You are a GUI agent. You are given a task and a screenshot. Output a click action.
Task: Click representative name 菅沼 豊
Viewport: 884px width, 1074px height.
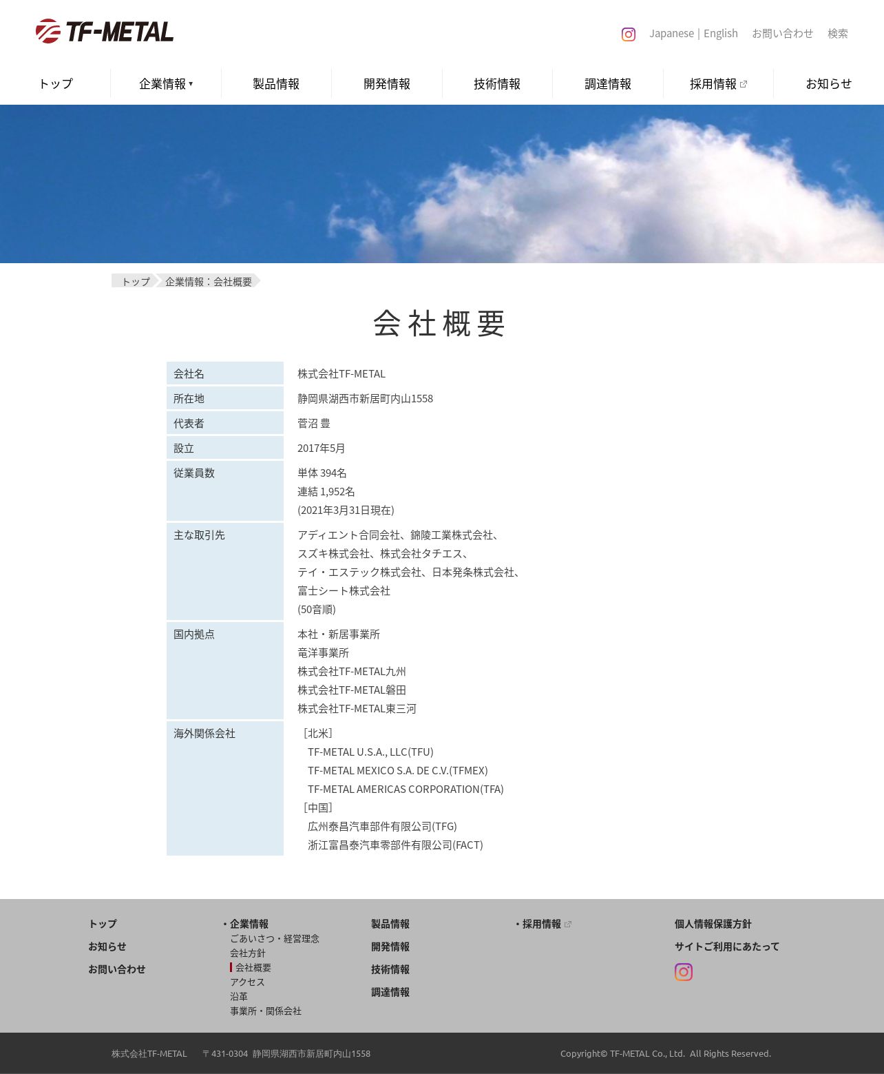click(x=314, y=423)
